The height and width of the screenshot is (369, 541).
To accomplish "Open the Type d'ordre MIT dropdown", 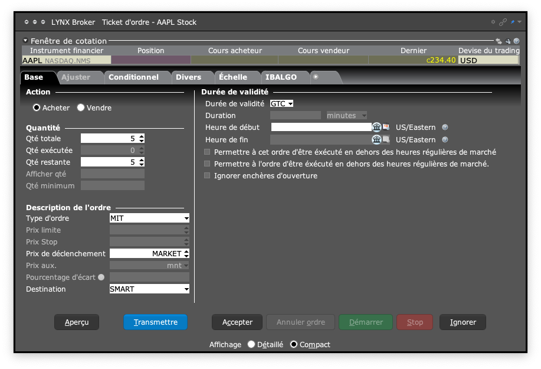I will (149, 218).
